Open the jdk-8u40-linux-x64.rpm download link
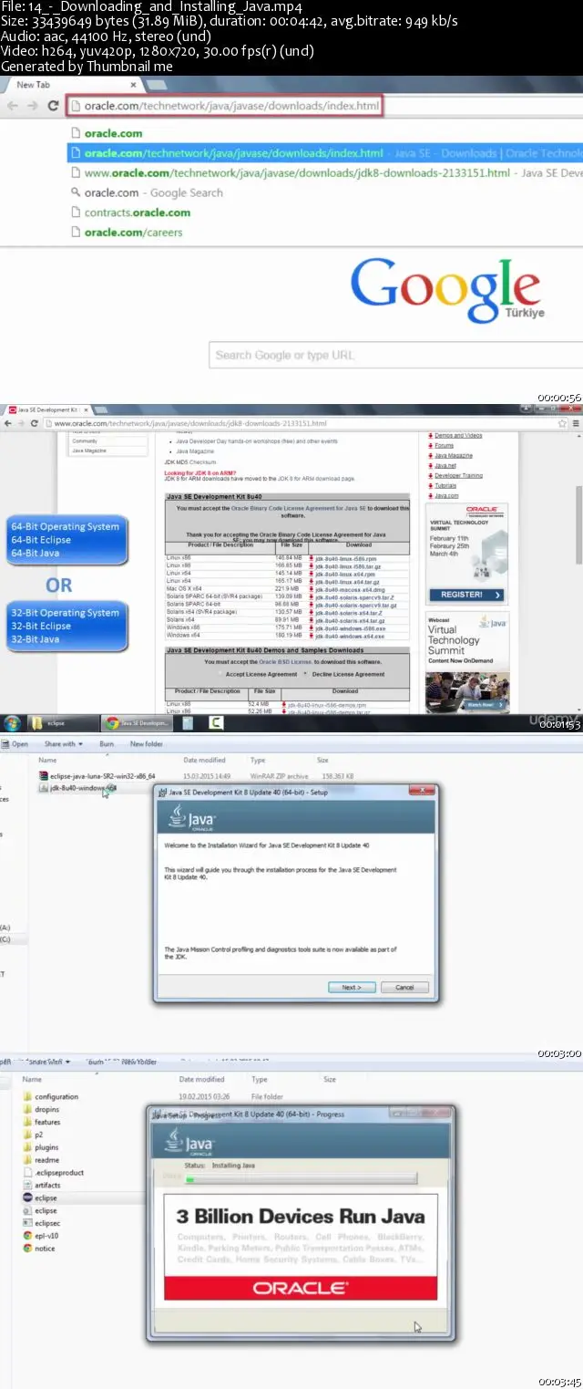Image resolution: width=583 pixels, height=1389 pixels. coord(343,574)
